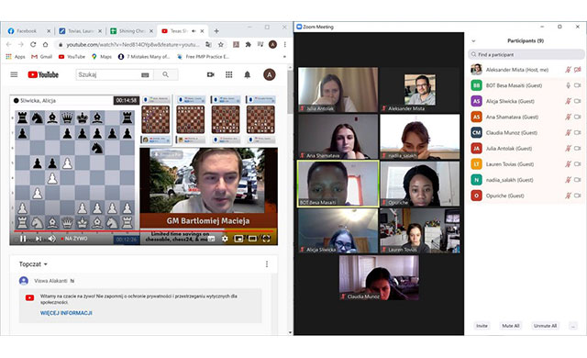Click the create video camera icon

(211, 74)
